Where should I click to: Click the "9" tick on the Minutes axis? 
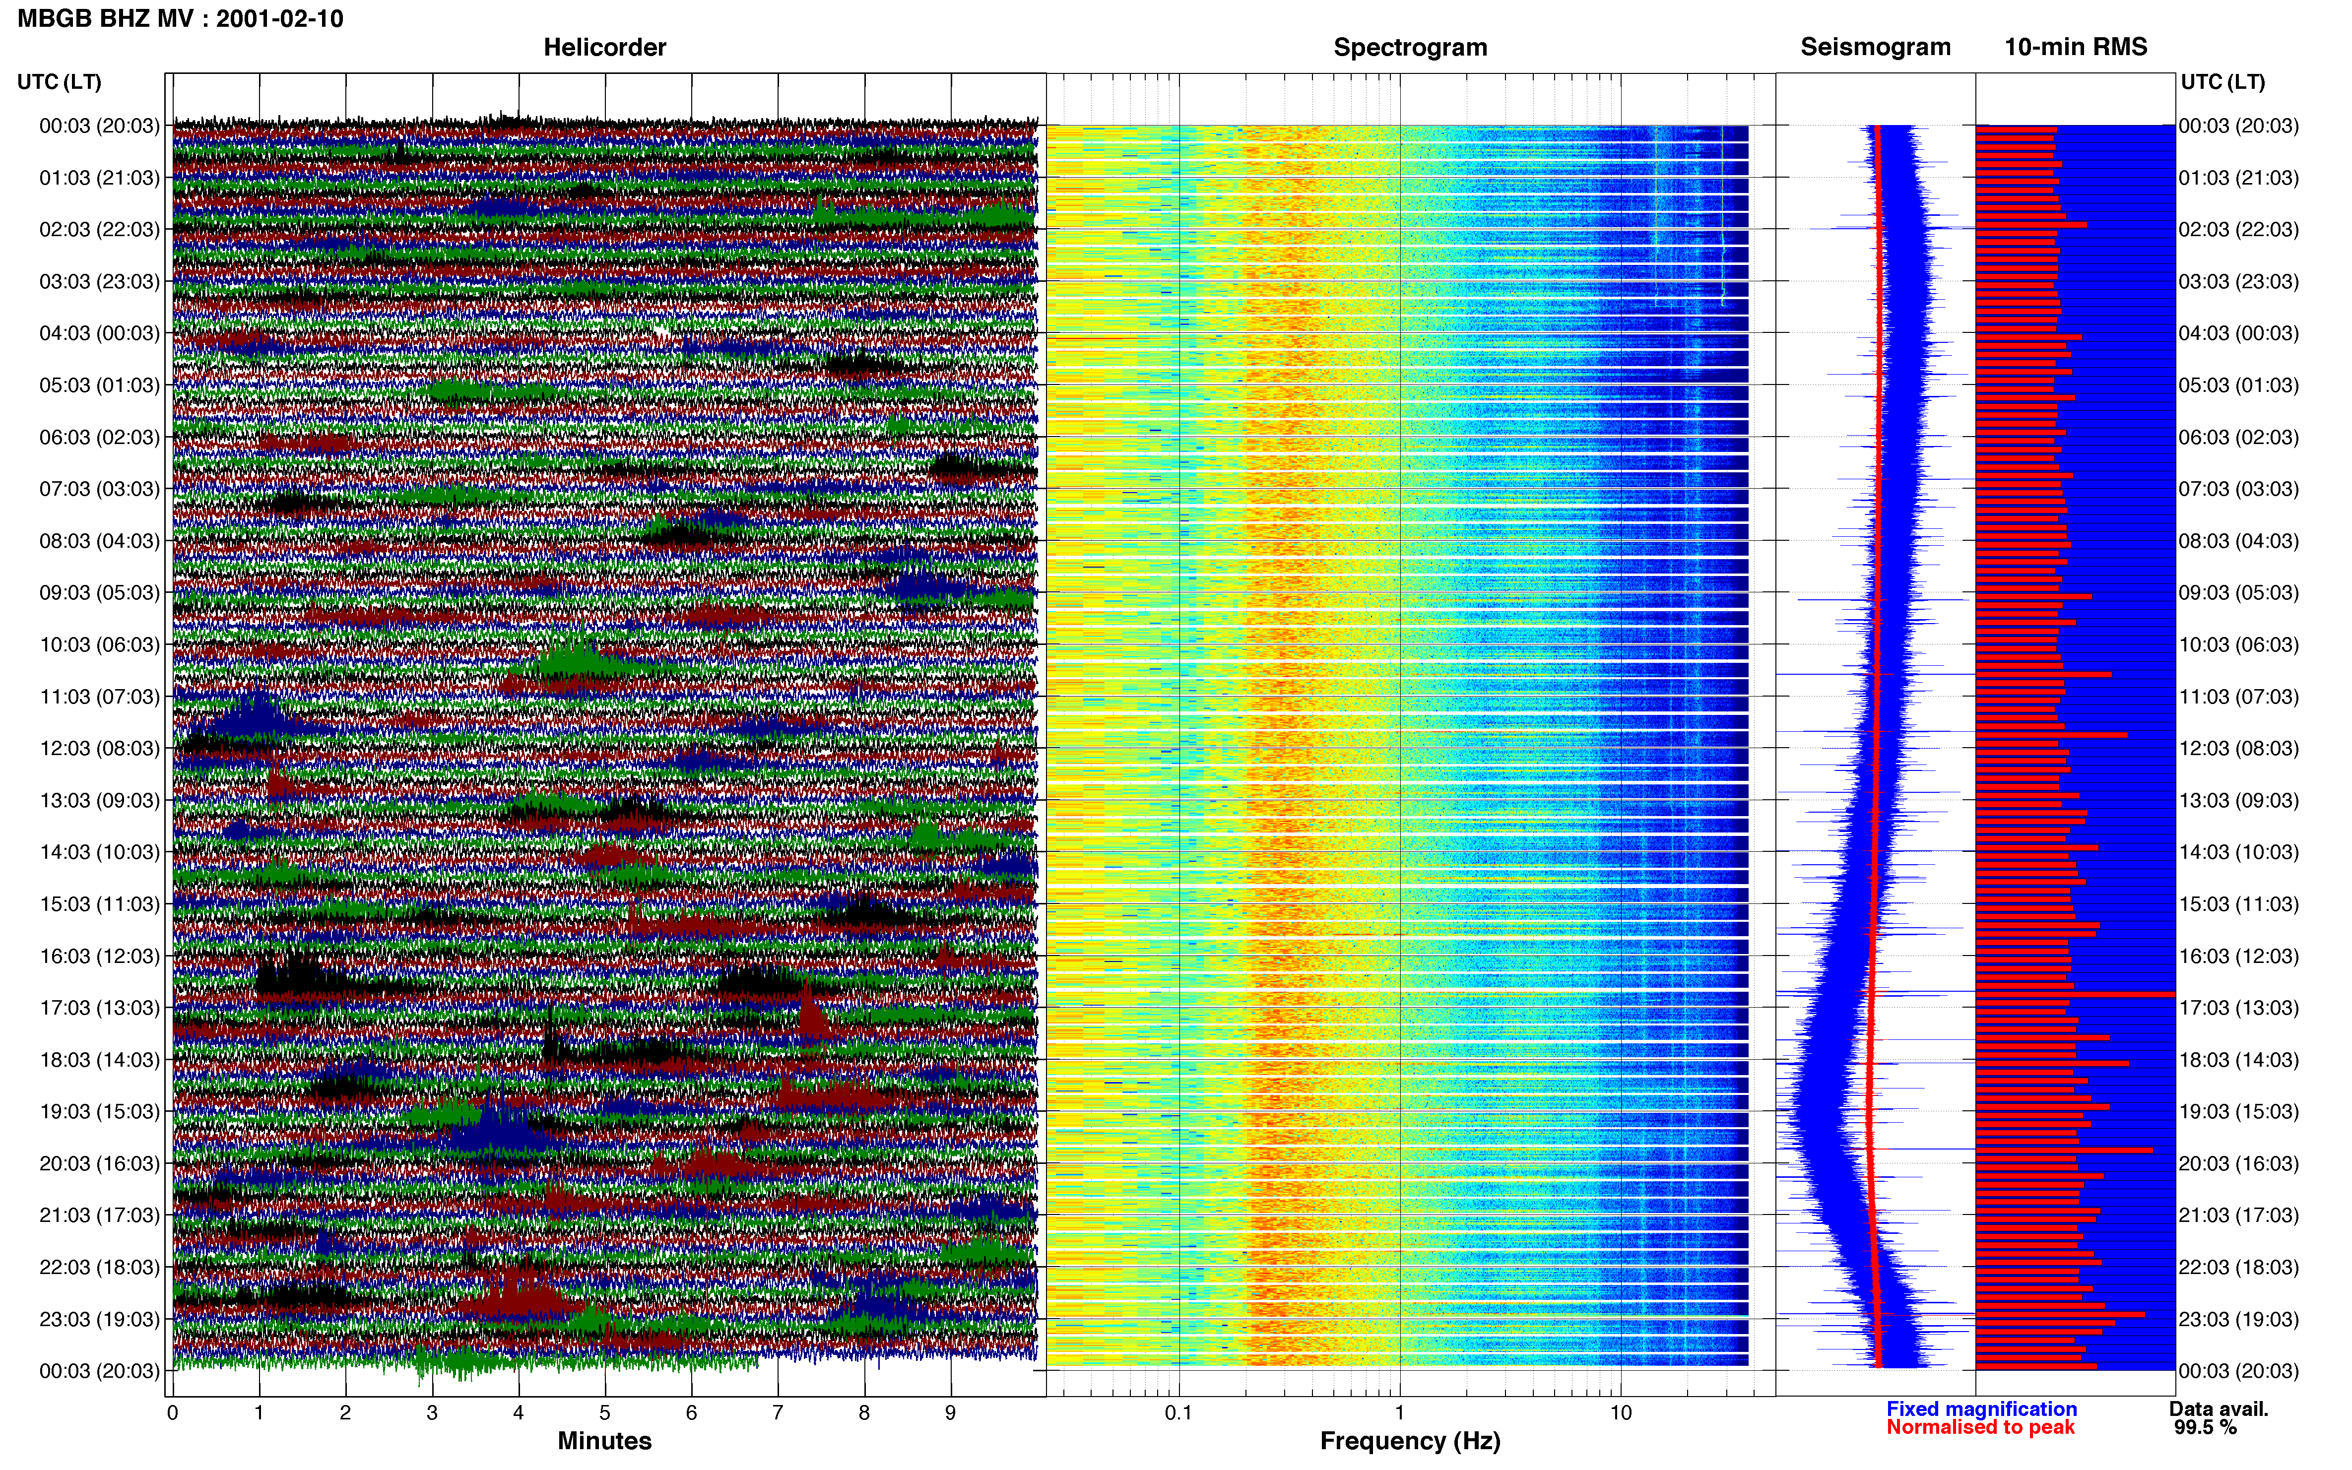pos(951,1412)
